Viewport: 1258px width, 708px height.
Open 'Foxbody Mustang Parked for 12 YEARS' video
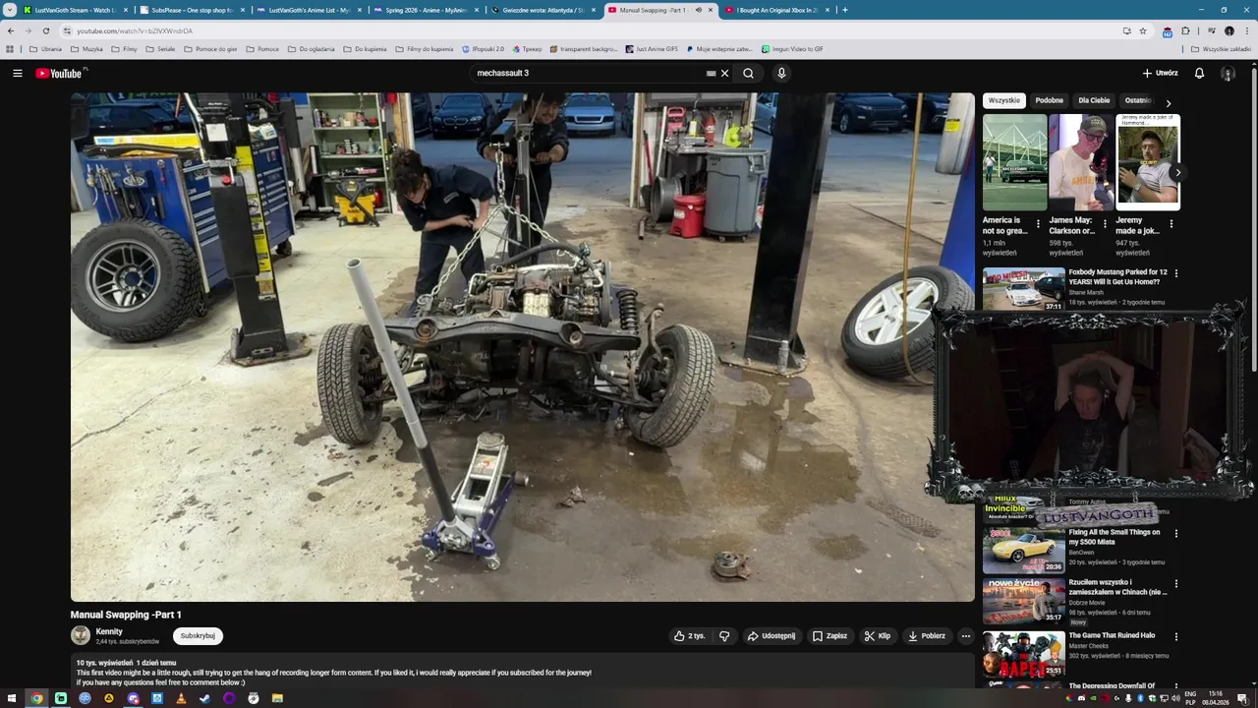coord(1118,277)
